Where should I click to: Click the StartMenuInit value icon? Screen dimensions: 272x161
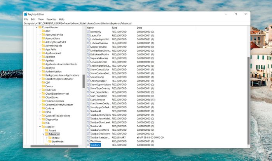89,100
